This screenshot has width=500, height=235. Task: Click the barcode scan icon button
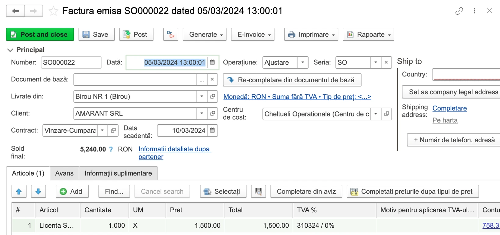pyautogui.click(x=259, y=191)
